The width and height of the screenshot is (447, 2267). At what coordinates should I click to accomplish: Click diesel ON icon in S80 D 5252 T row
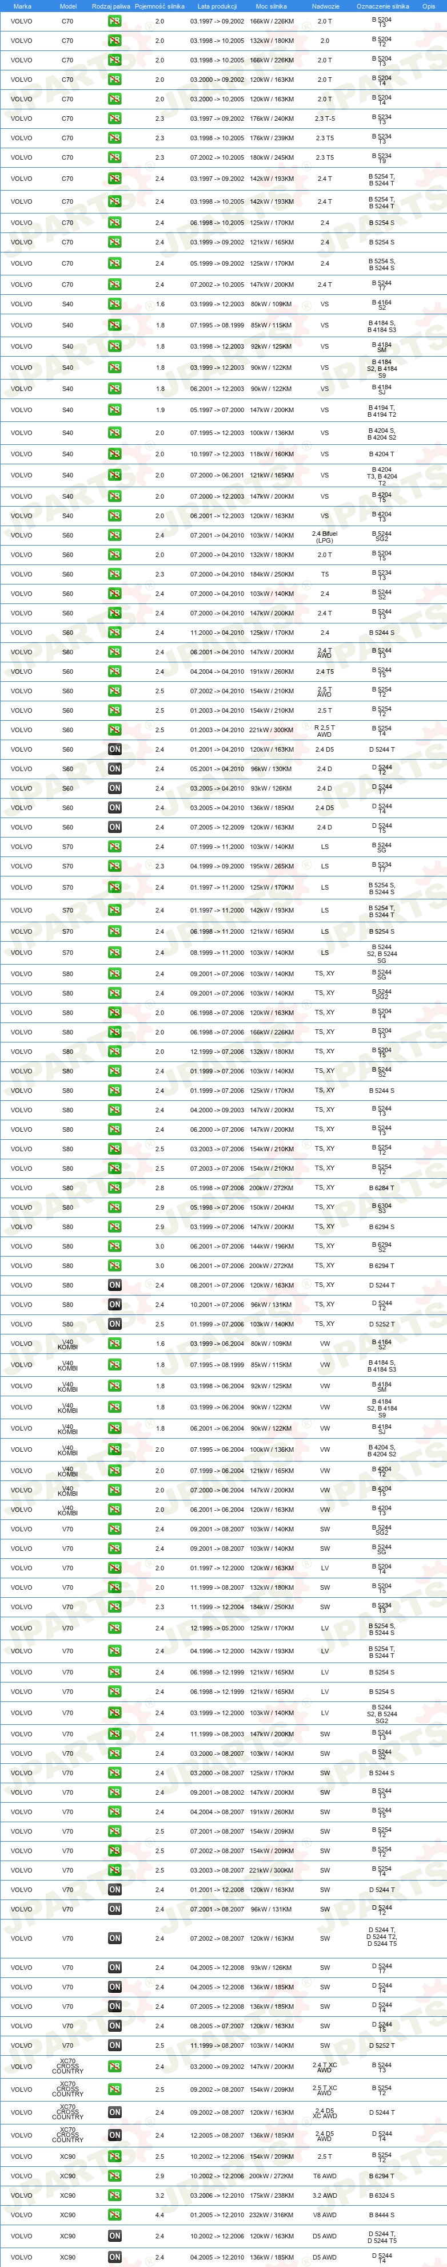tap(114, 1325)
